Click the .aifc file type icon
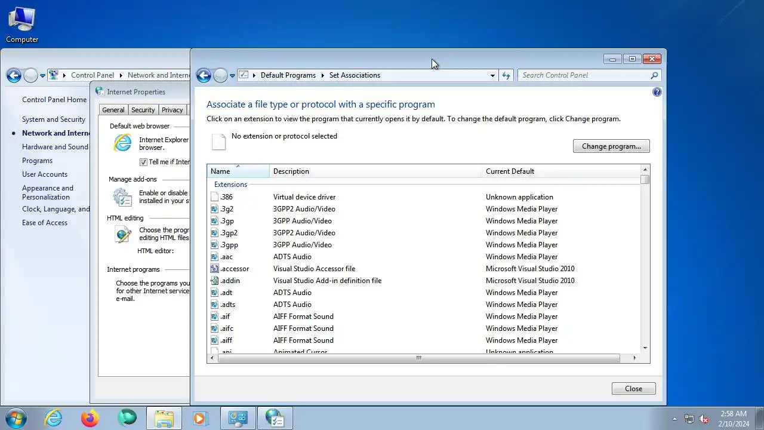Screen dimensions: 764x430 point(214,328)
